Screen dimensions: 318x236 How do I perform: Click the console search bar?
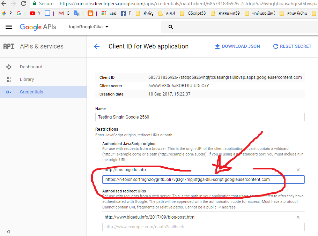(x=239, y=27)
